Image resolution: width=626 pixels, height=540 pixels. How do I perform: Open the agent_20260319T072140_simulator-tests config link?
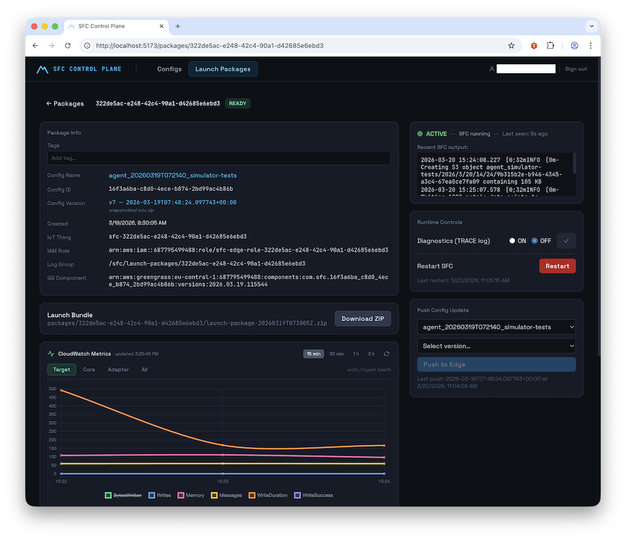click(172, 175)
